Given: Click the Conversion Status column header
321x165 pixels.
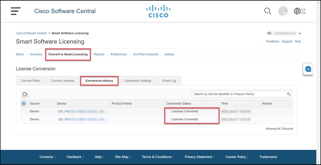Looking at the screenshot, I should [x=179, y=103].
